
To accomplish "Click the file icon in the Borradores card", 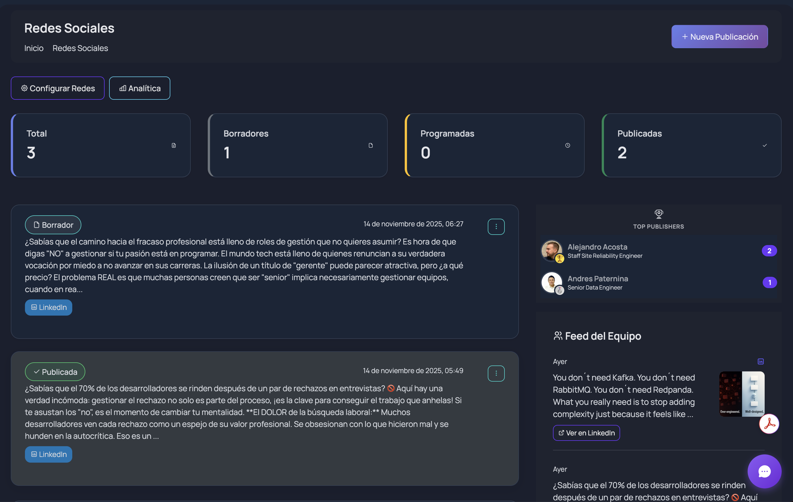I will point(370,146).
